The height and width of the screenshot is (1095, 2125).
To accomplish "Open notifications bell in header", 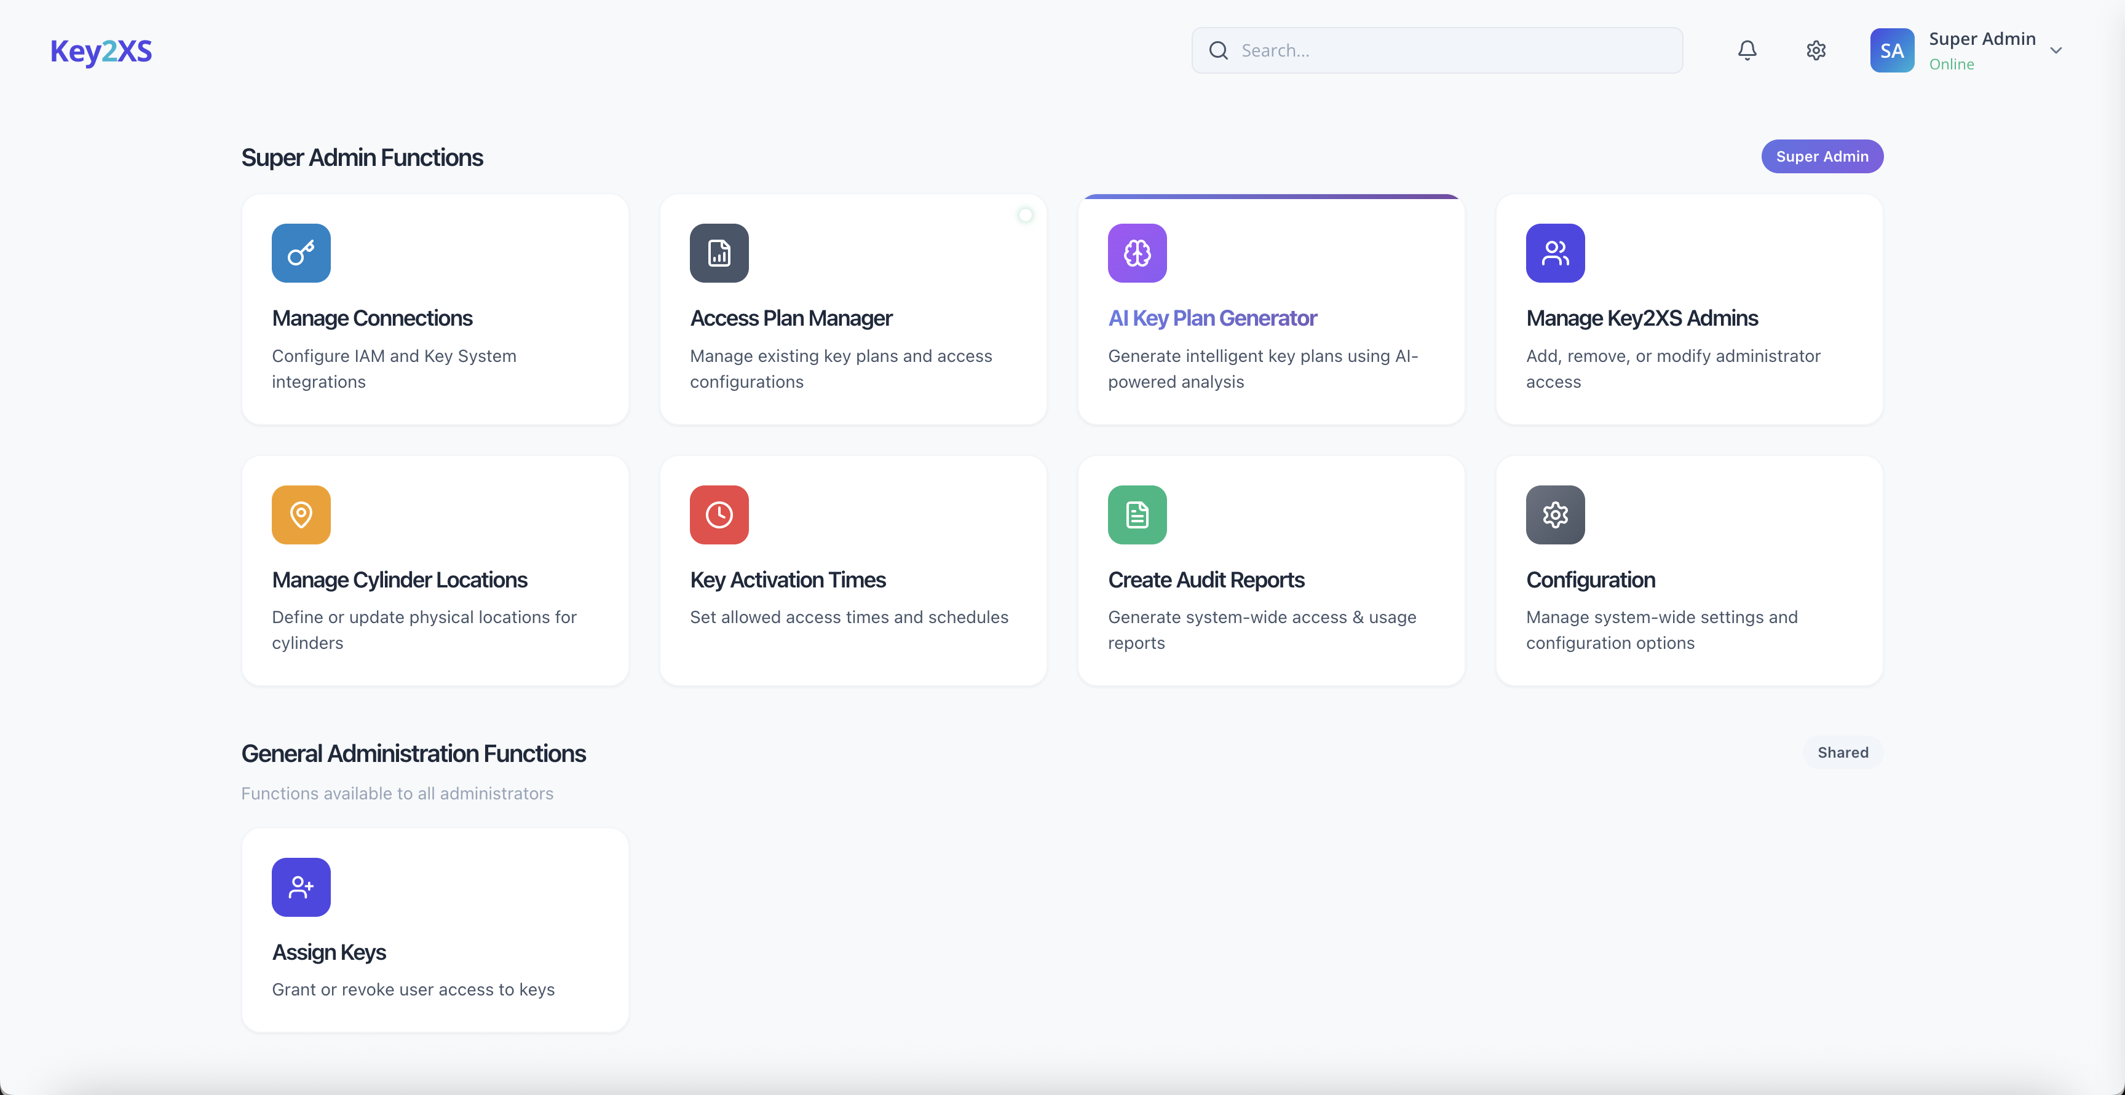I will pos(1747,50).
